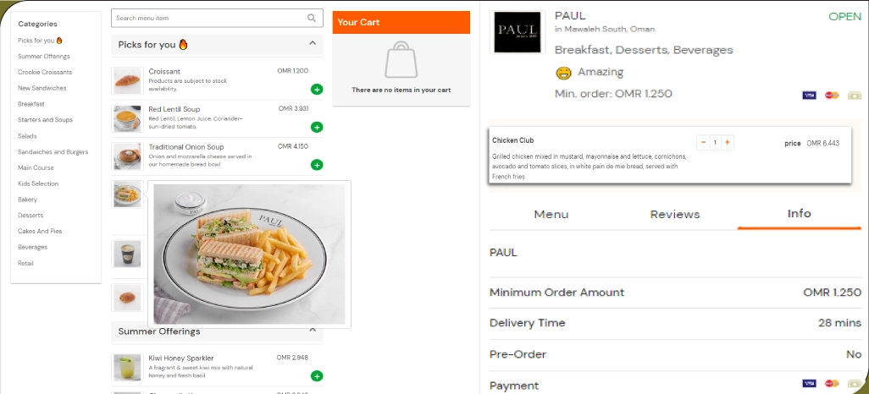Viewport: 869px width, 394px height.
Task: Decrease Chicken Club quantity with minus
Action: 704,142
